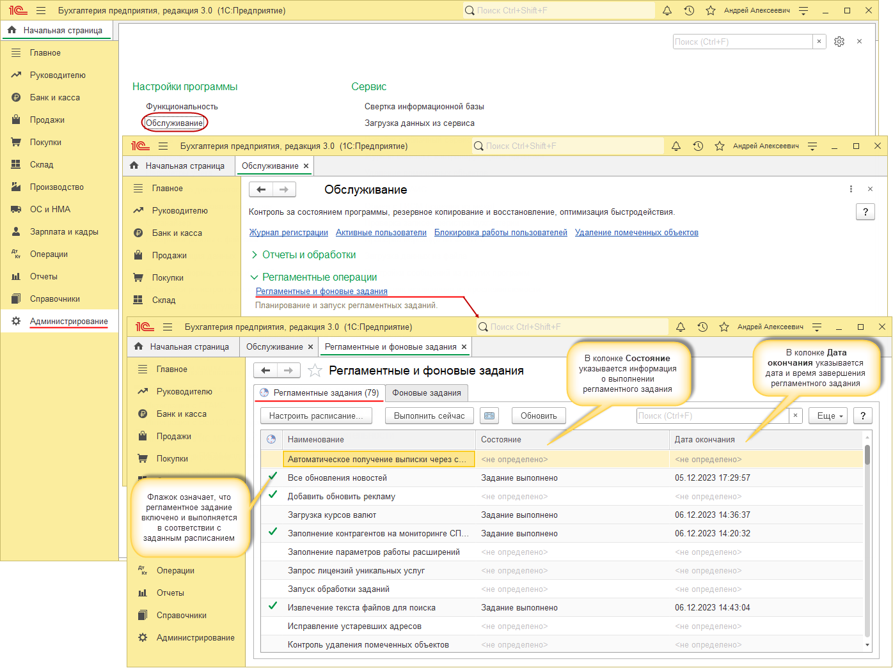
Task: Click Выполнить сейчас button
Action: pyautogui.click(x=429, y=416)
